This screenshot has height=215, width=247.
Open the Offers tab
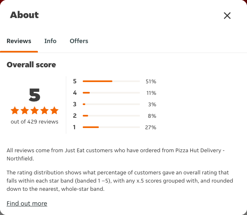(x=79, y=41)
